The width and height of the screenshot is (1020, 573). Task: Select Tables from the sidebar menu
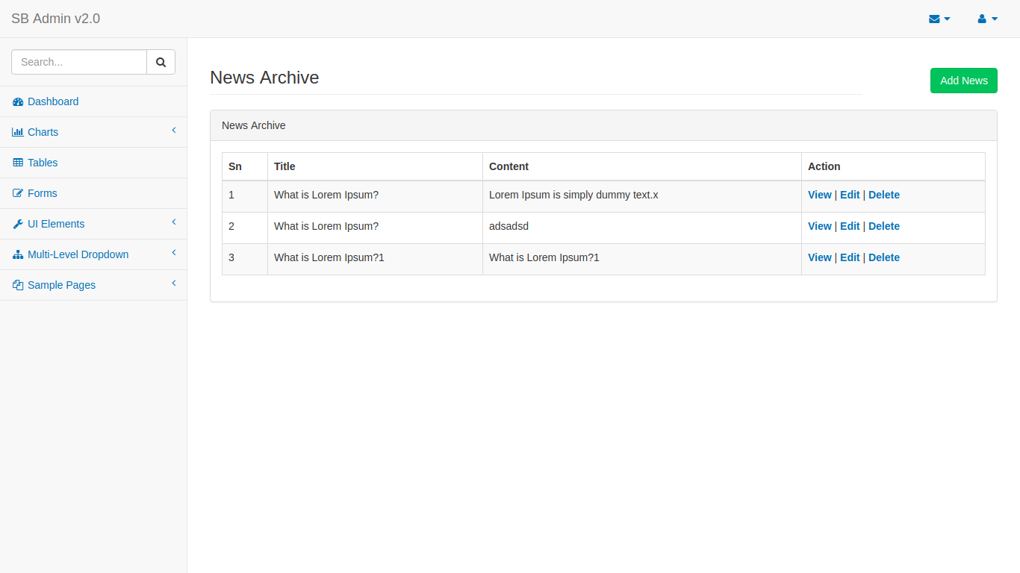(43, 163)
